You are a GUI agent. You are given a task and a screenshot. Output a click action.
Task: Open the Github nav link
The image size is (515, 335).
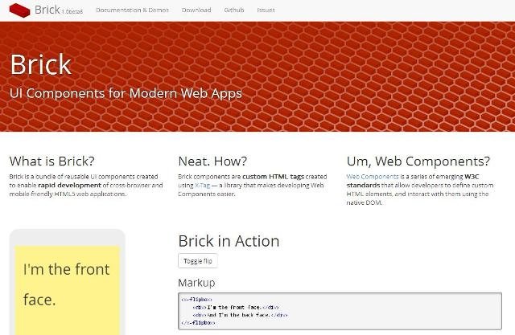(x=234, y=10)
